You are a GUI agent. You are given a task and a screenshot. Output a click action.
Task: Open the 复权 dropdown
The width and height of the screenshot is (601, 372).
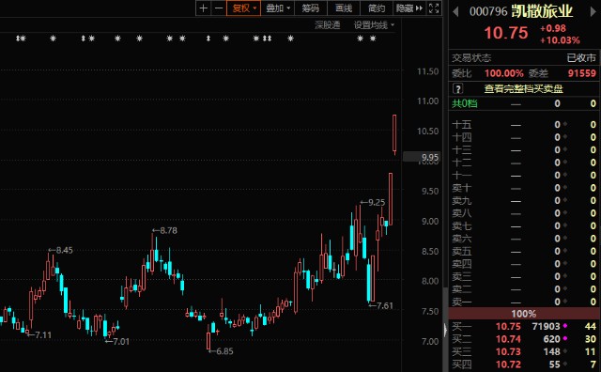[x=244, y=8]
